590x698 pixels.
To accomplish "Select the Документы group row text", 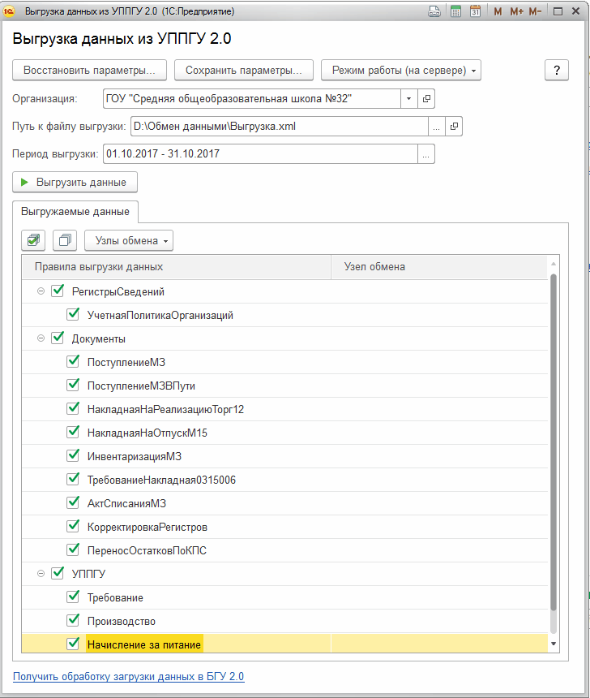I will (x=99, y=339).
